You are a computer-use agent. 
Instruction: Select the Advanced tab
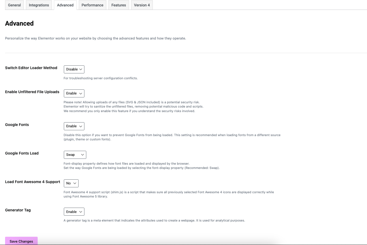pos(65,5)
